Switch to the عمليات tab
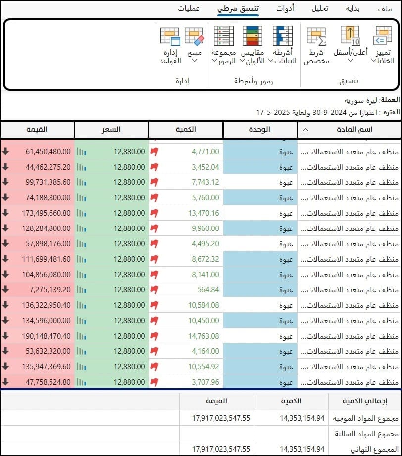 [189, 9]
